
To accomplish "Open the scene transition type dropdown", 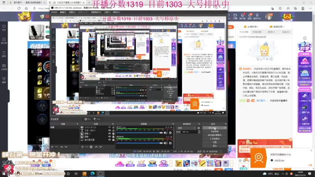I will point(186,128).
